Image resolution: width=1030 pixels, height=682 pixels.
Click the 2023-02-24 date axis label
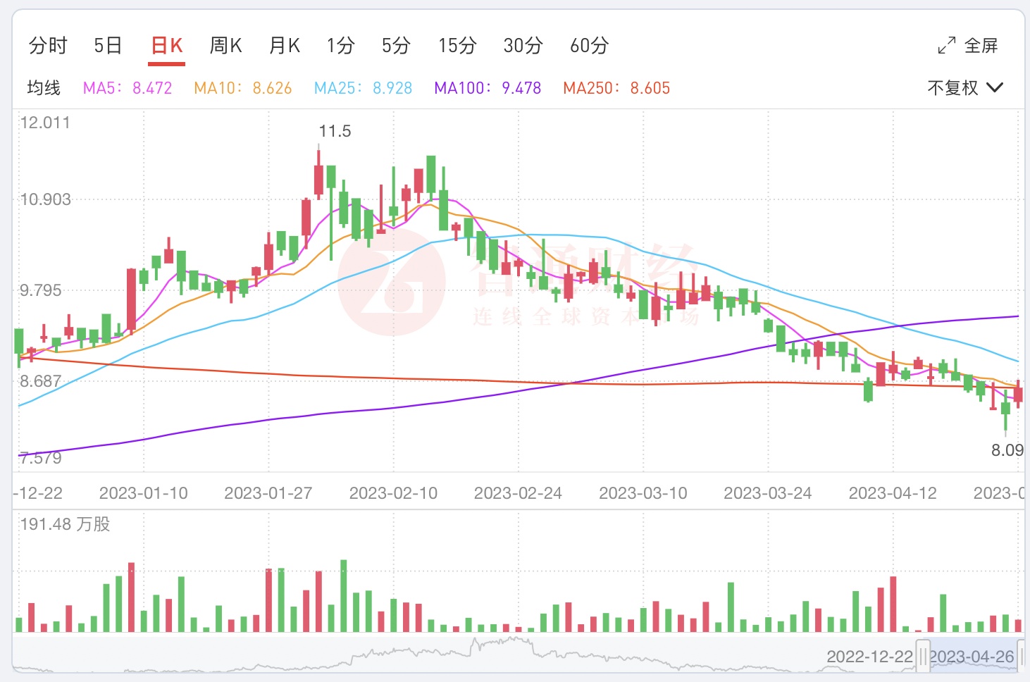click(518, 493)
